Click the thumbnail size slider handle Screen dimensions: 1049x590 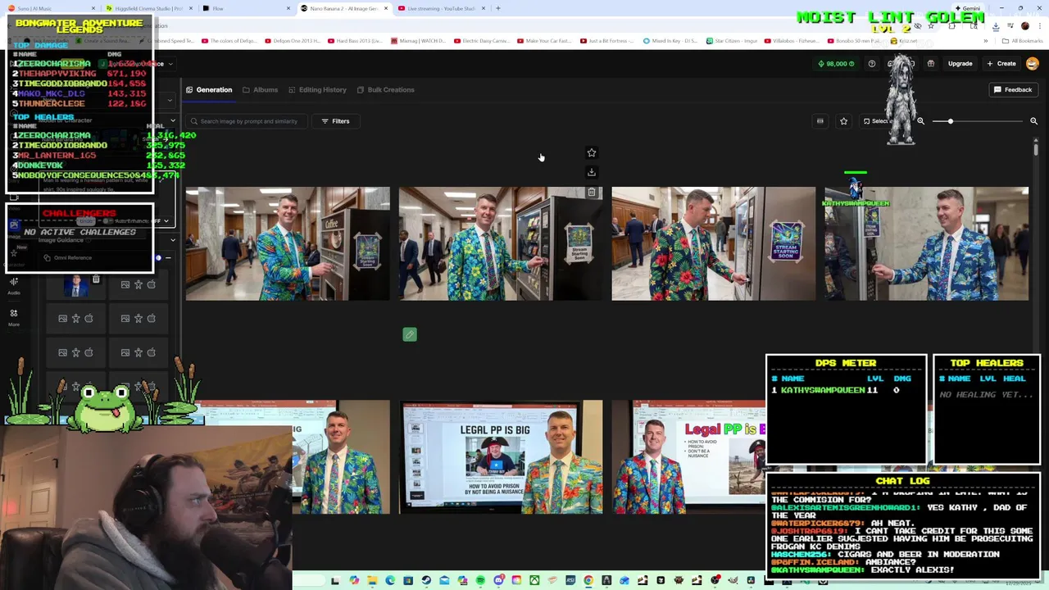(x=951, y=121)
